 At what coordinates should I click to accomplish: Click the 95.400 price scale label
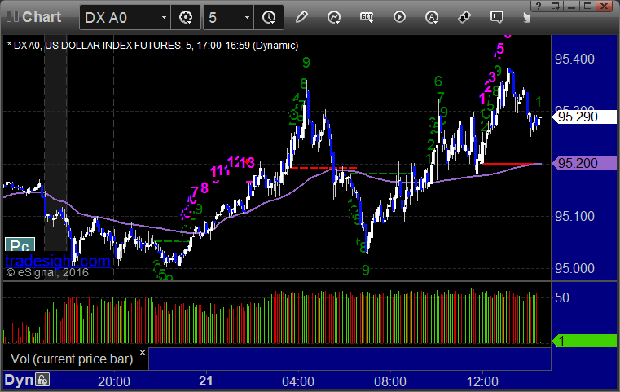tap(574, 59)
